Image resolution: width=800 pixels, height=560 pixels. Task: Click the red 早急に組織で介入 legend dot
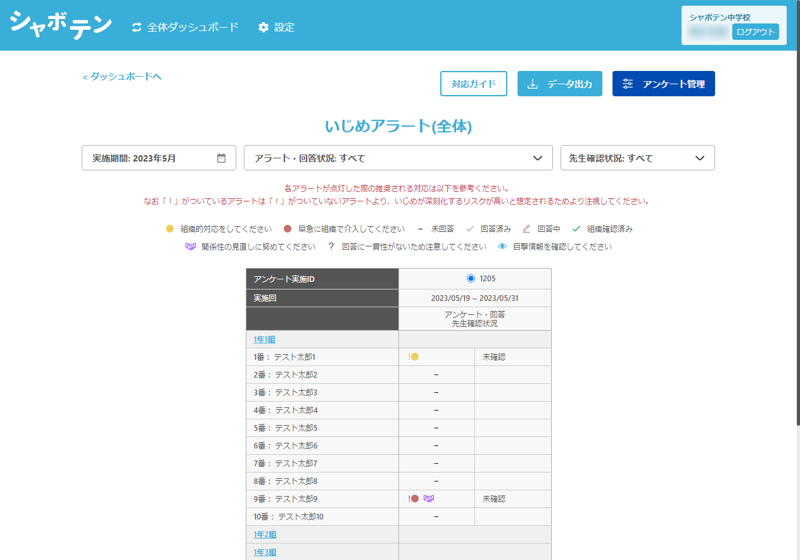coord(288,229)
